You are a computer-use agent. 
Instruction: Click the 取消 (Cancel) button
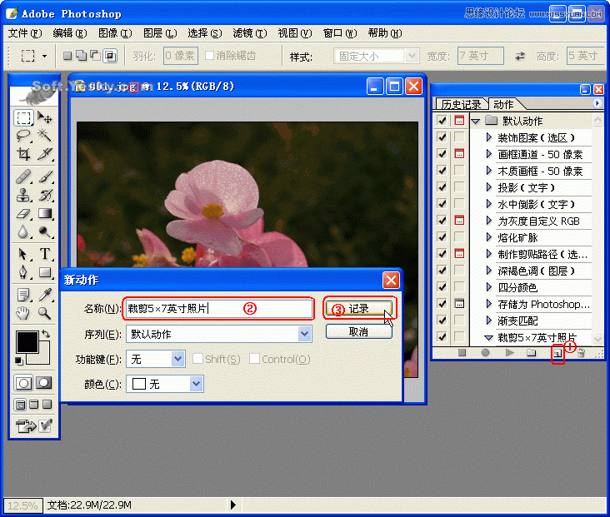click(358, 331)
